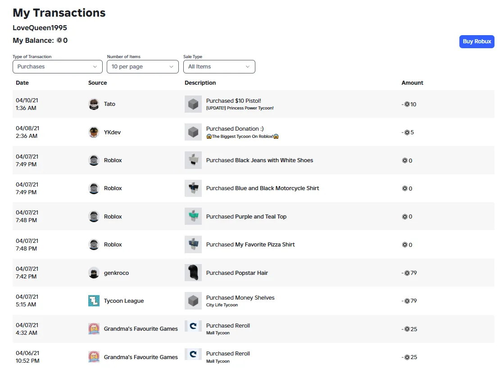Click the Source column header

coord(97,83)
